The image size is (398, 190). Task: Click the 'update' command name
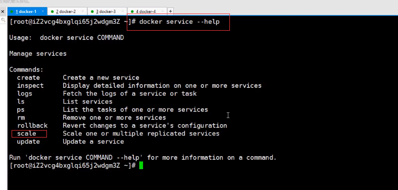[28, 142]
